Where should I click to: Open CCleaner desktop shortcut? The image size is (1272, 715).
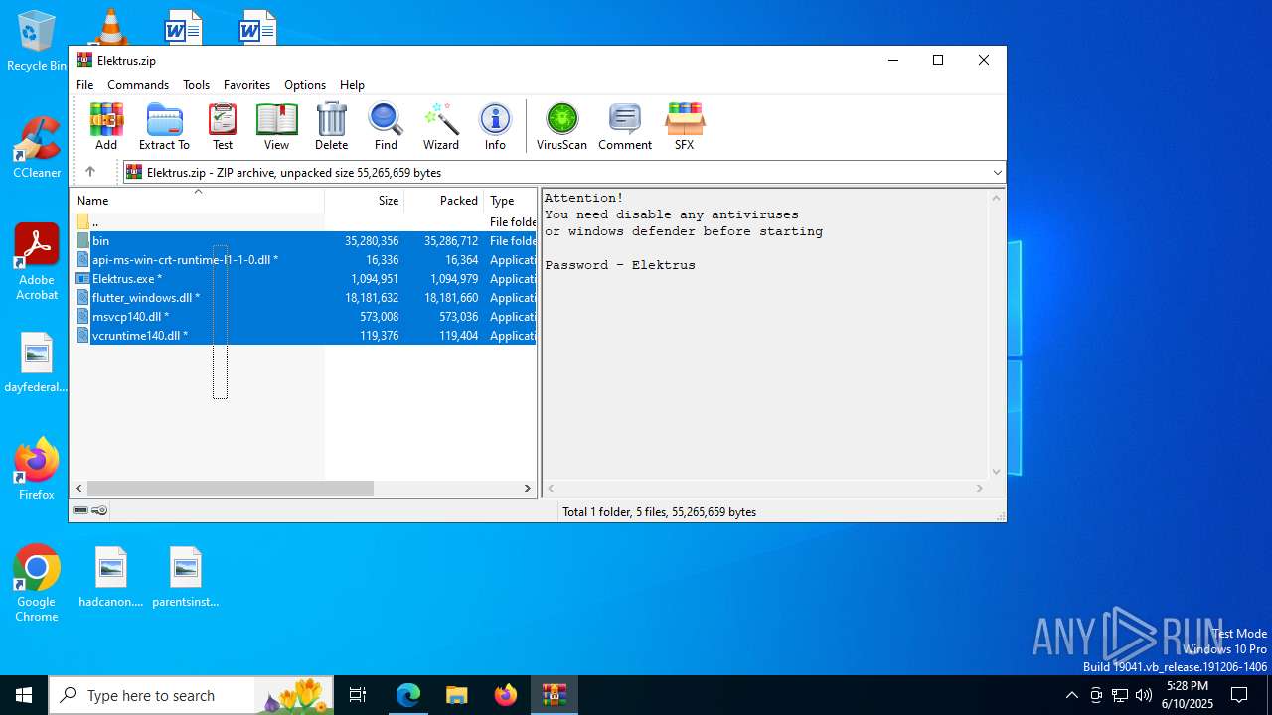click(37, 148)
